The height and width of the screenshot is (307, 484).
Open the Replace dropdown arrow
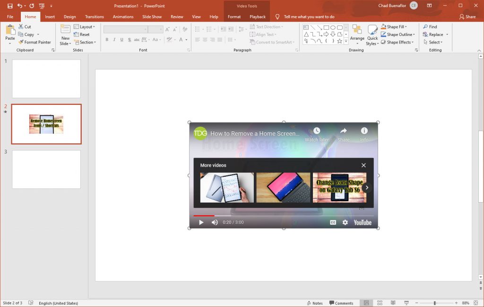(x=447, y=34)
